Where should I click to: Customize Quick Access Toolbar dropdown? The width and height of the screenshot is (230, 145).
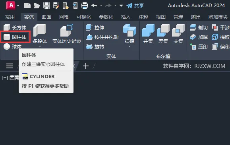click(121, 6)
